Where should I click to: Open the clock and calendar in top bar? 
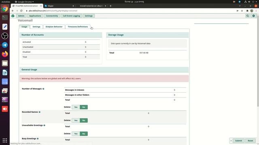click(x=134, y=2)
